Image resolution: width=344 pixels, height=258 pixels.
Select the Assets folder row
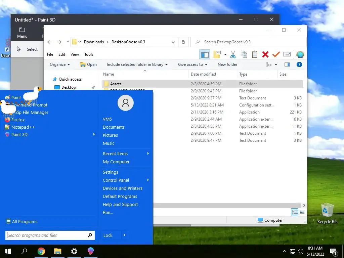pyautogui.click(x=203, y=84)
